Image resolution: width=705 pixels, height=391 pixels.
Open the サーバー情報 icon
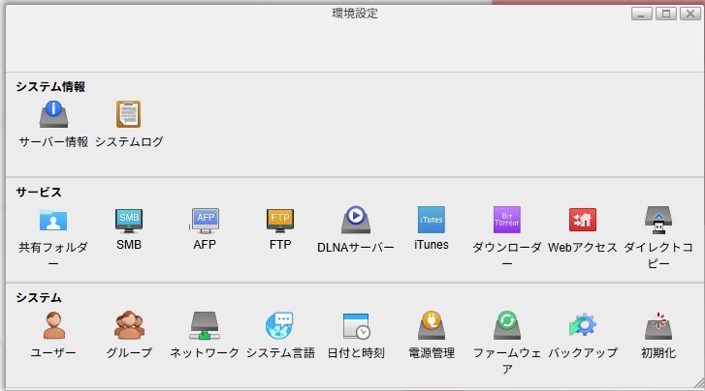(53, 114)
